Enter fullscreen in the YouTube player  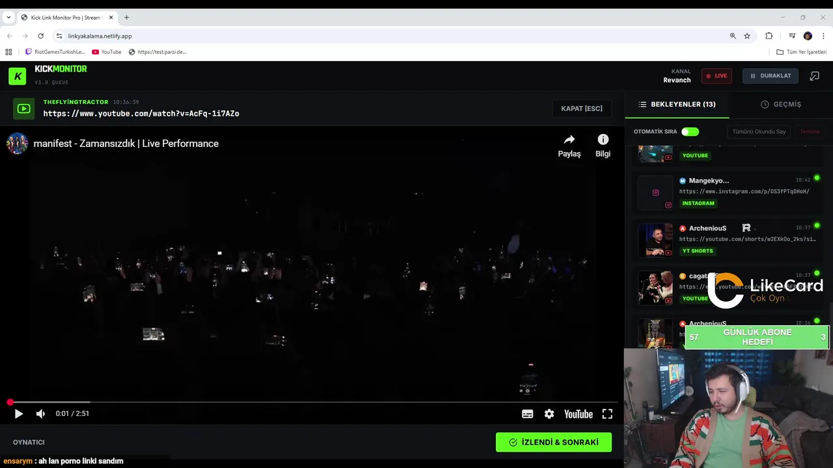[607, 414]
